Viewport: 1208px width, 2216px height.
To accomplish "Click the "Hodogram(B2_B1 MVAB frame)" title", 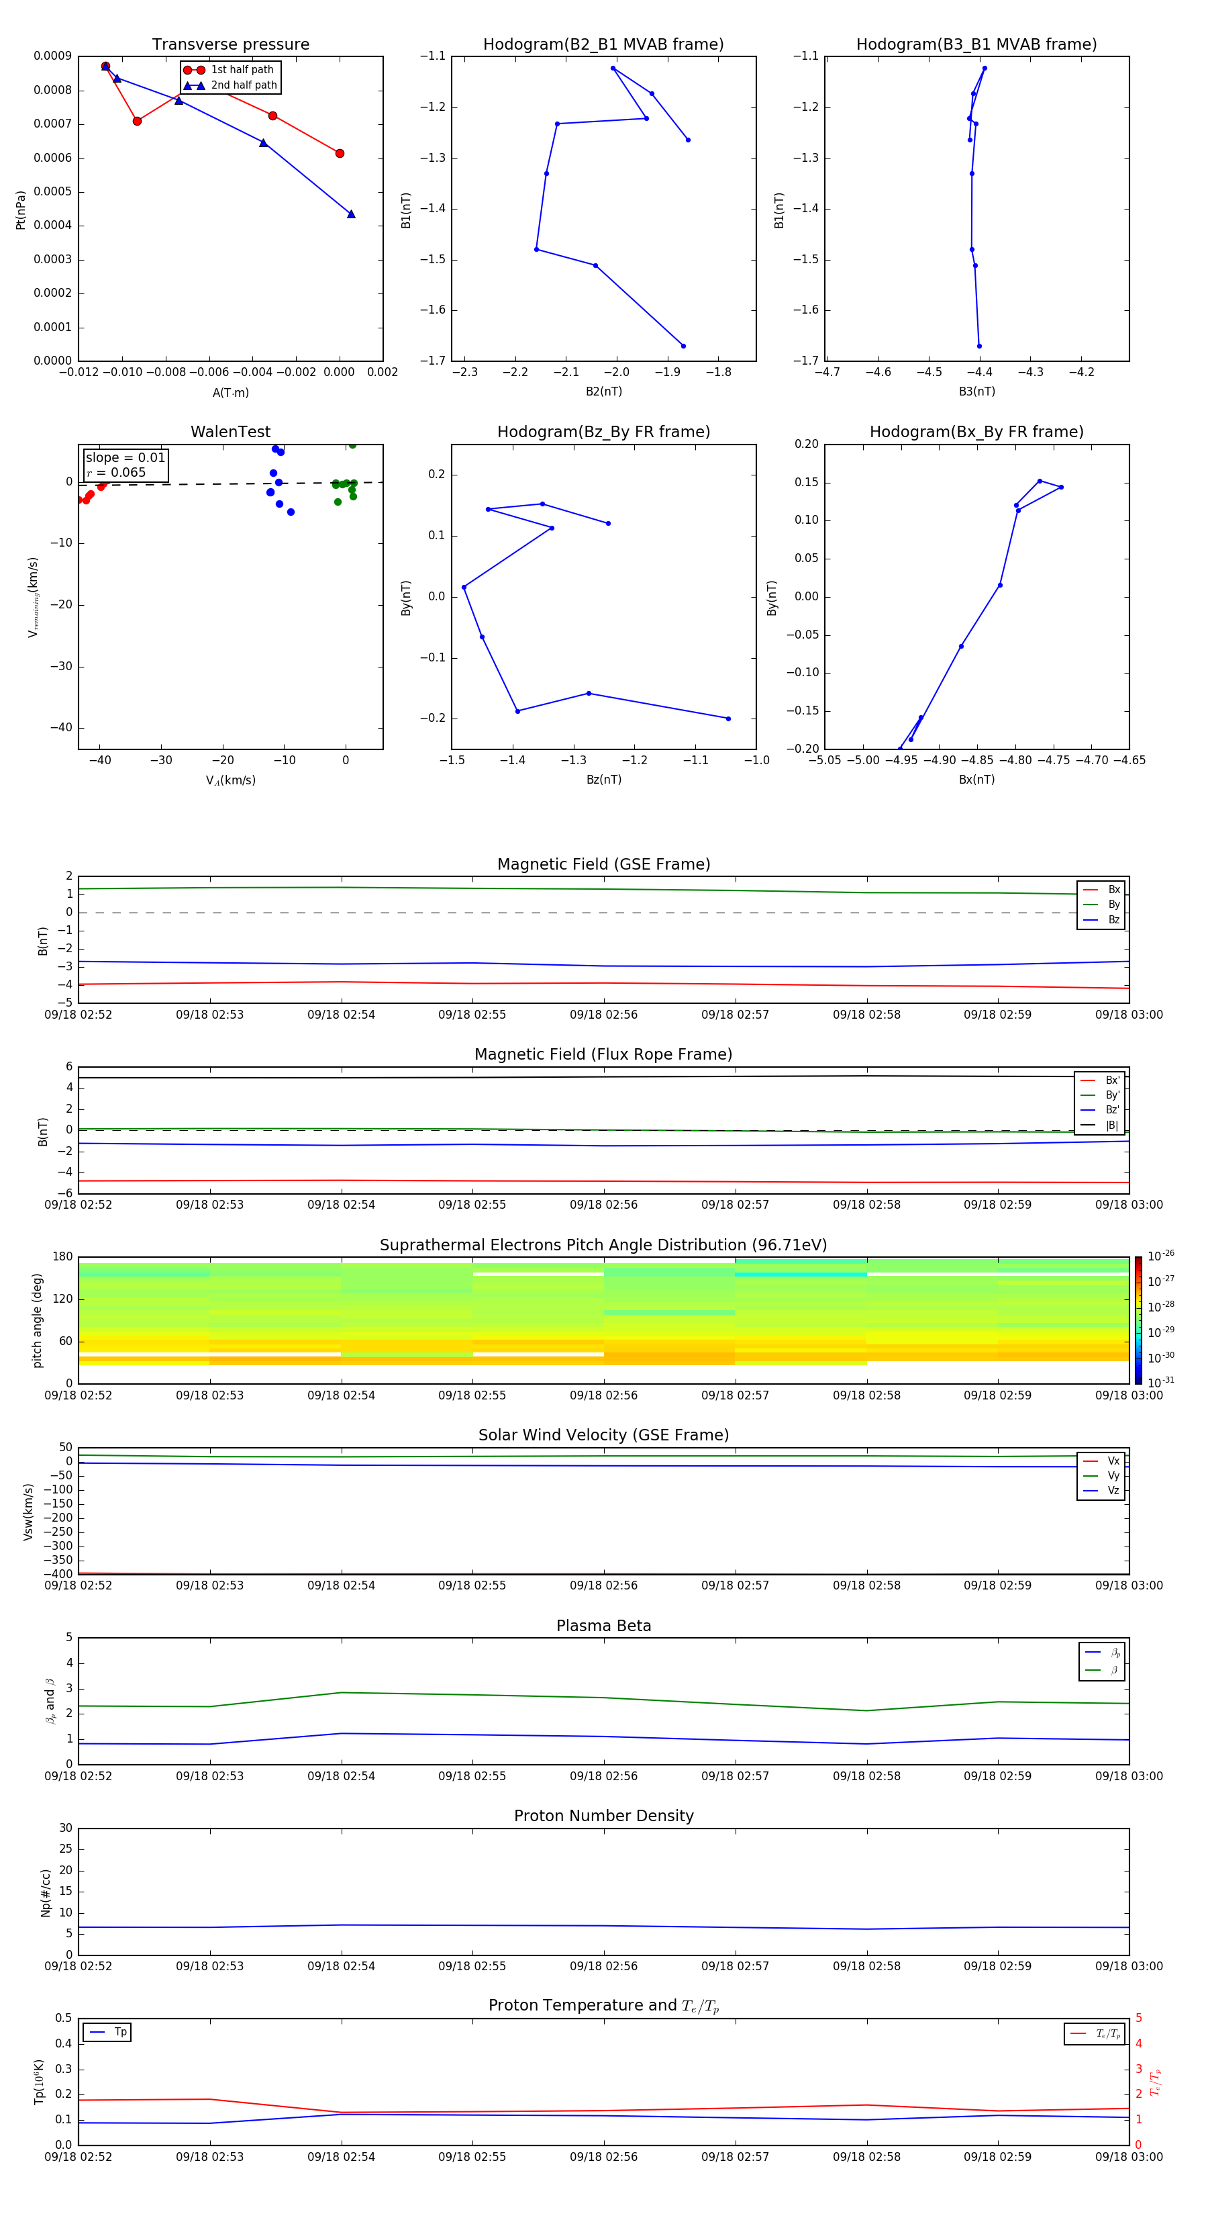I will (603, 45).
